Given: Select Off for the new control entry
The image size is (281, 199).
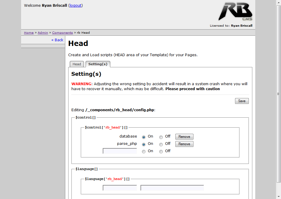Looking at the screenshot, I should [161, 152].
